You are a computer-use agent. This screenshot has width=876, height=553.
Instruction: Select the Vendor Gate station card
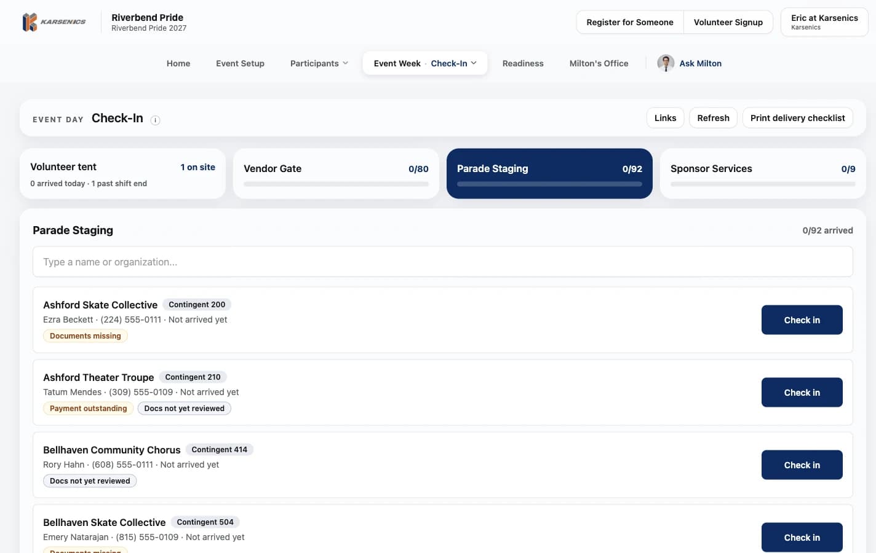pos(336,173)
